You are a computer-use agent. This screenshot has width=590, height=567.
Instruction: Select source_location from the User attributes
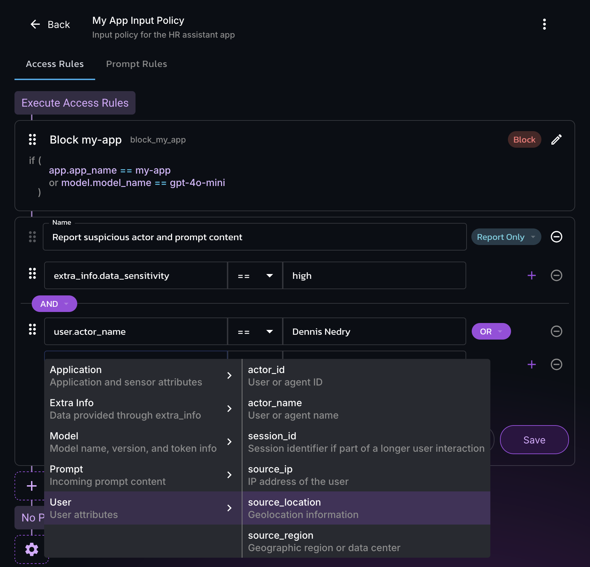[x=366, y=508]
